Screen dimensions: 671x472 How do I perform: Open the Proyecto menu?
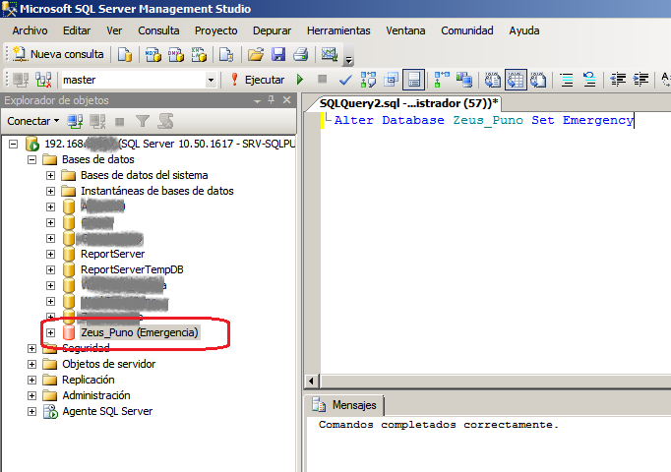coord(216,30)
